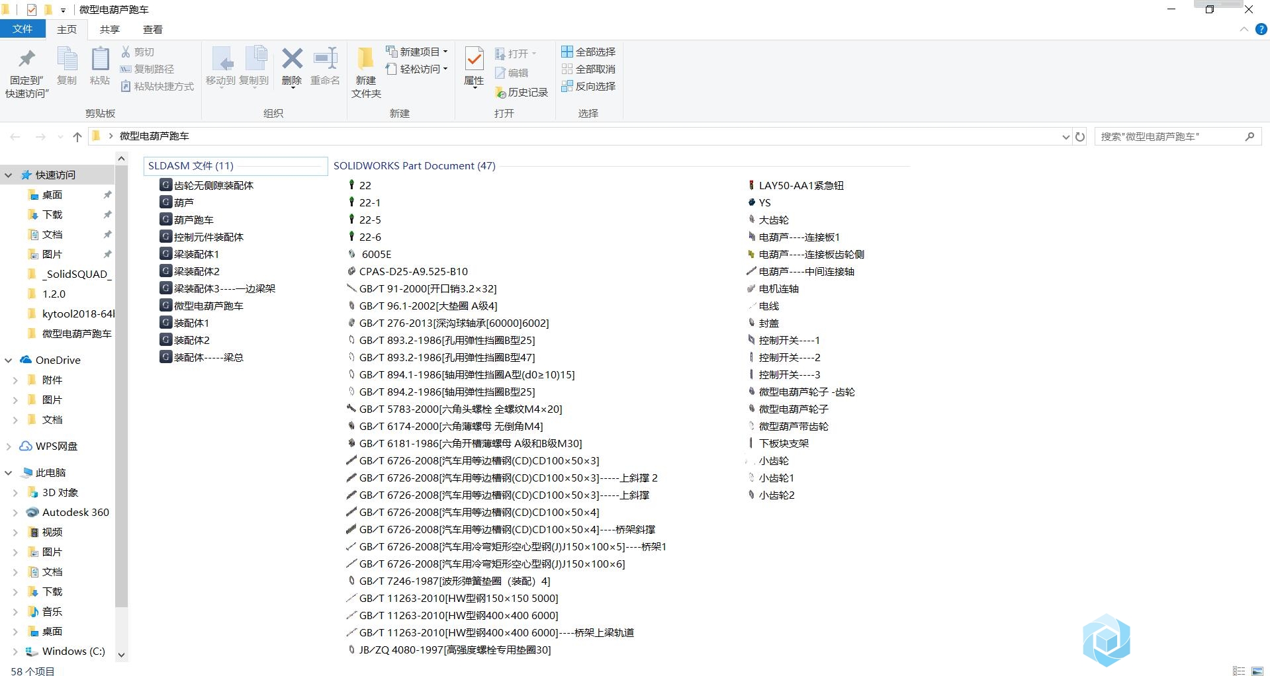Click 微型电葫芦跑车 in the address breadcrumb

click(x=154, y=136)
